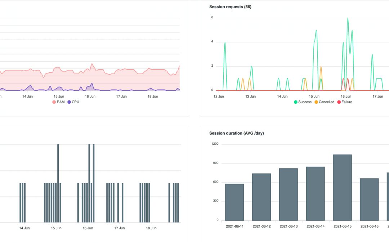
Task: Select the 2021-06-12 session duration bar
Action: pyautogui.click(x=261, y=197)
